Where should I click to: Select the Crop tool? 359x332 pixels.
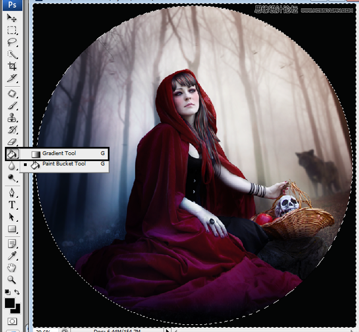[12, 67]
